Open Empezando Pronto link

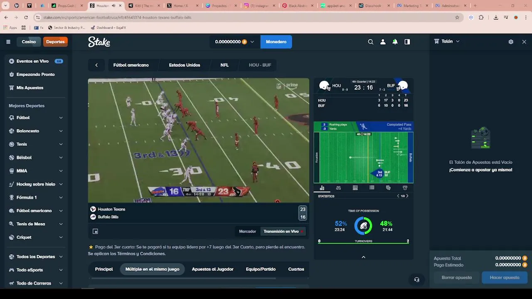36,74
